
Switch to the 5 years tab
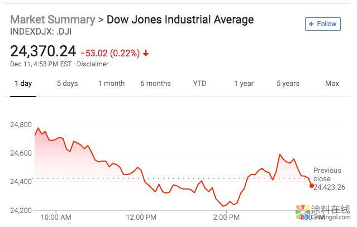coord(288,84)
